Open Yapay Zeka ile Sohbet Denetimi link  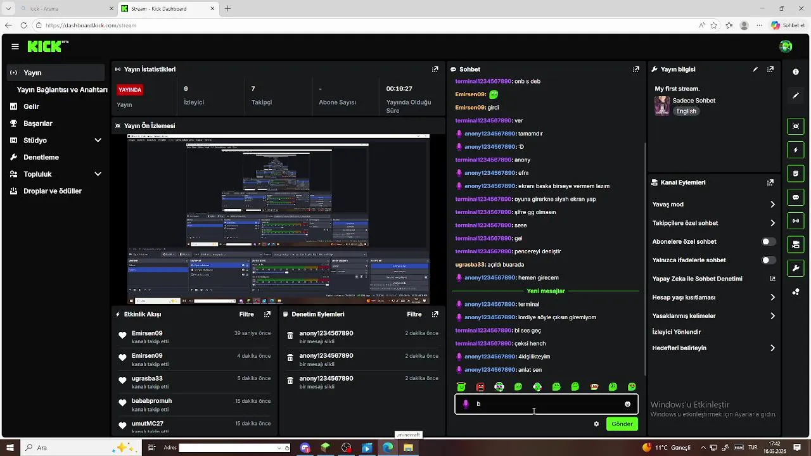pyautogui.click(x=714, y=279)
